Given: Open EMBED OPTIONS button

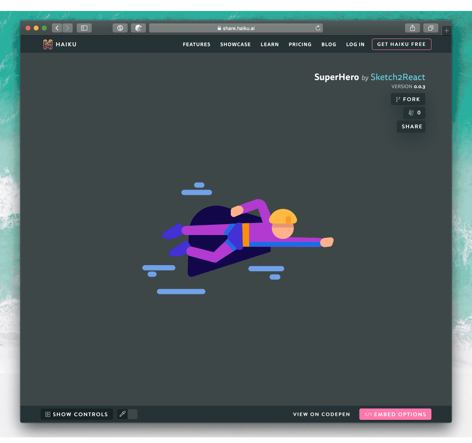Looking at the screenshot, I should [395, 414].
